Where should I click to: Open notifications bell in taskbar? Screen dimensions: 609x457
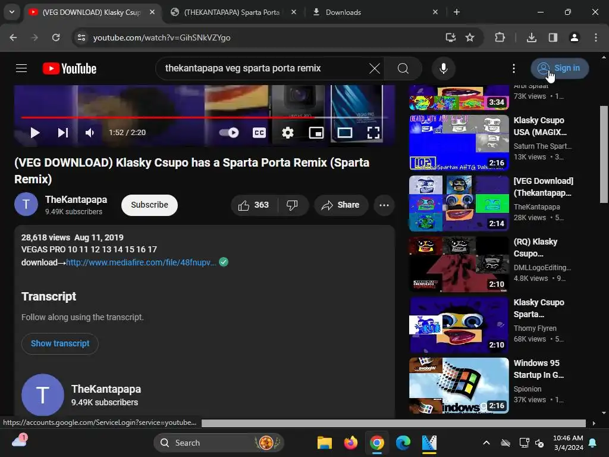(593, 443)
